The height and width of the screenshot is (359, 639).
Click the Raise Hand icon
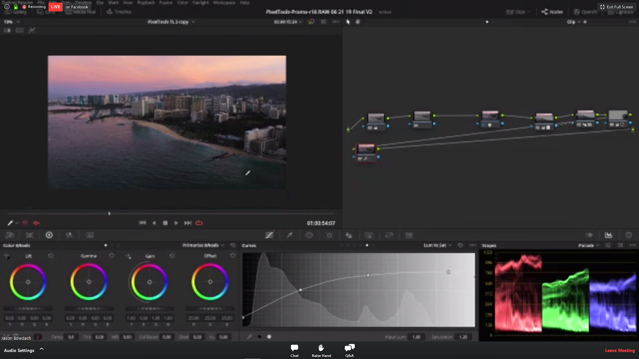[321, 348]
